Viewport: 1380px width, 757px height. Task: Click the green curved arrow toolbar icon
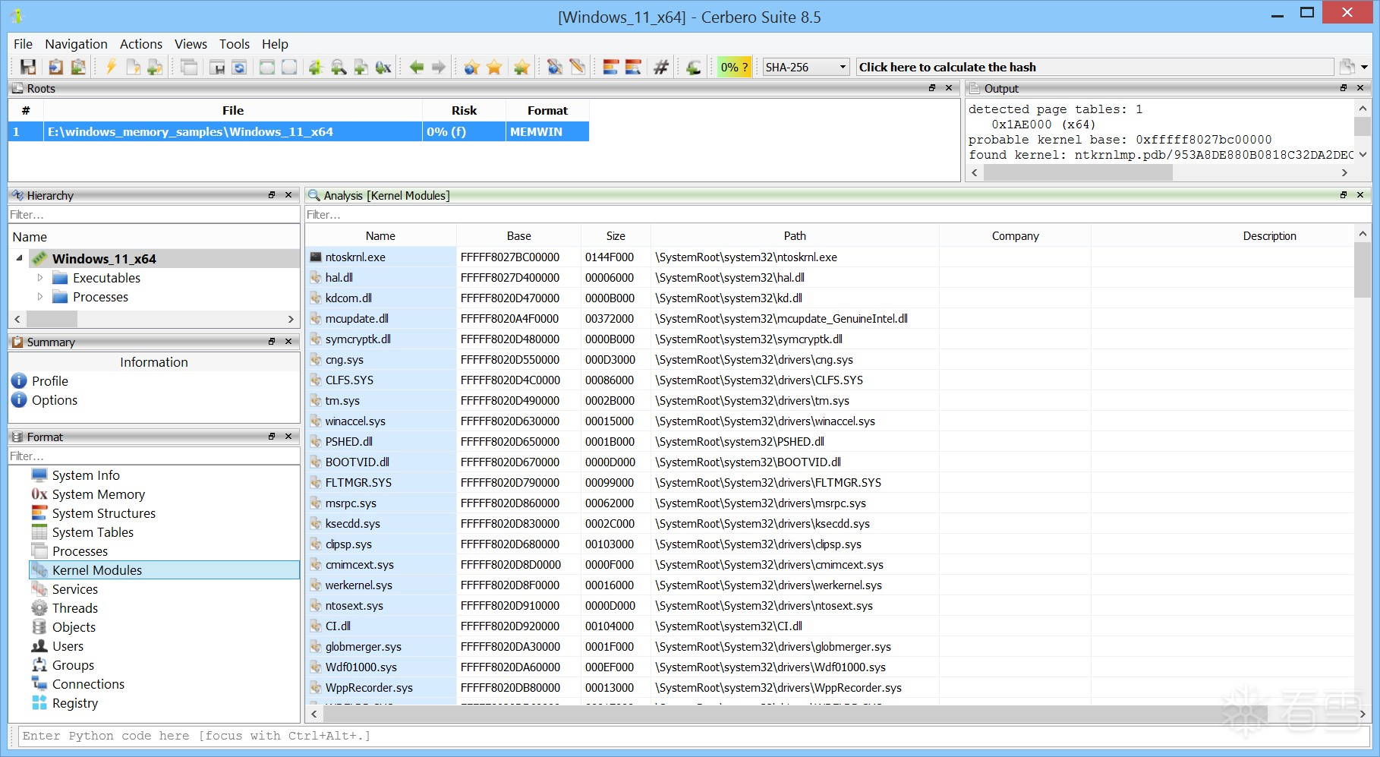tap(693, 67)
